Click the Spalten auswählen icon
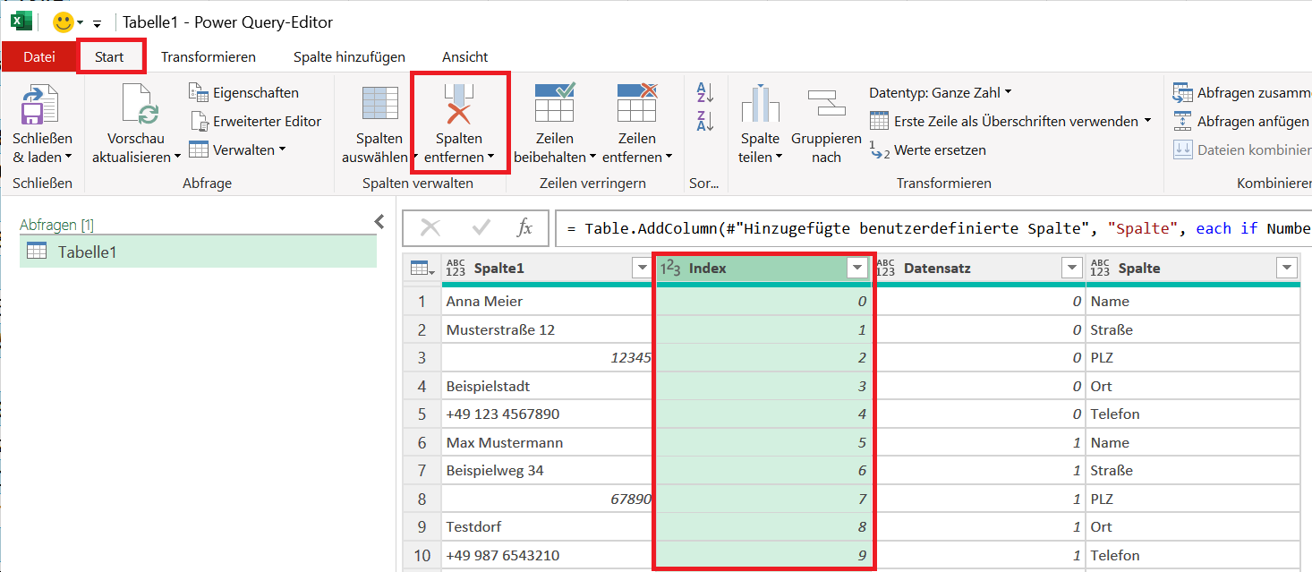Image resolution: width=1312 pixels, height=572 pixels. click(380, 104)
